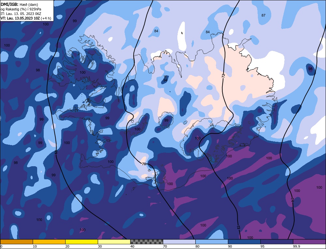This screenshot has width=326, height=249.
Task: Click the dark orange 0–10 legend swatch
Action: (x=16, y=242)
